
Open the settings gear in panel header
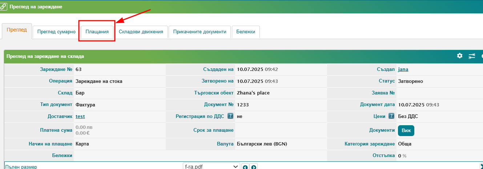coord(460,56)
